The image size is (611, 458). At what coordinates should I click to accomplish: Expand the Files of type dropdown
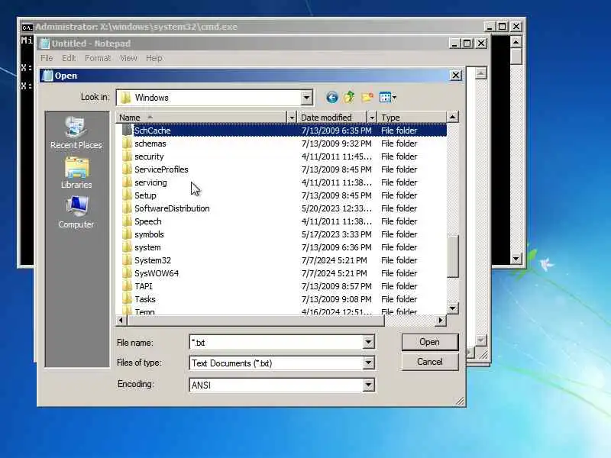(368, 363)
